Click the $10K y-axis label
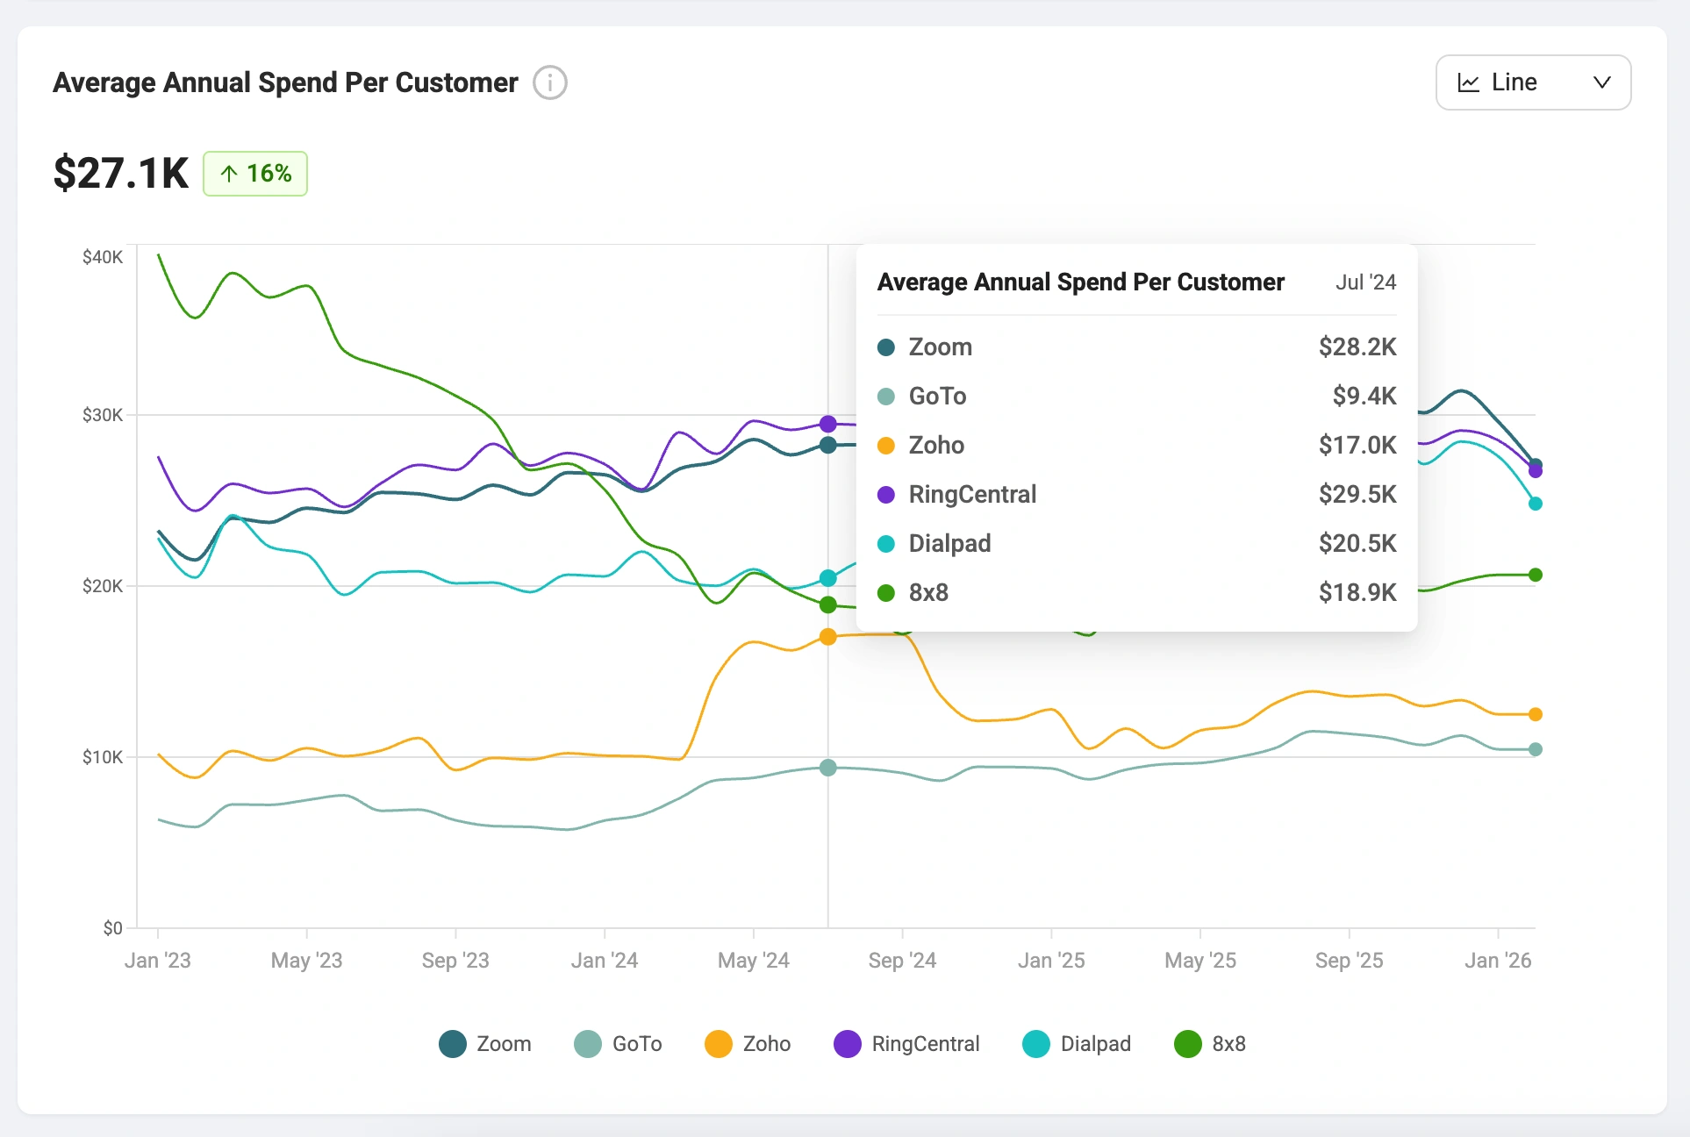The image size is (1690, 1137). (103, 757)
